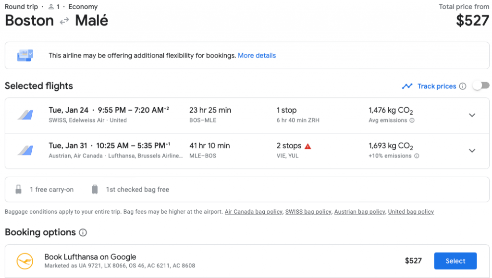The width and height of the screenshot is (492, 278).
Task: Click the checked bag suitcase icon
Action: 95,190
